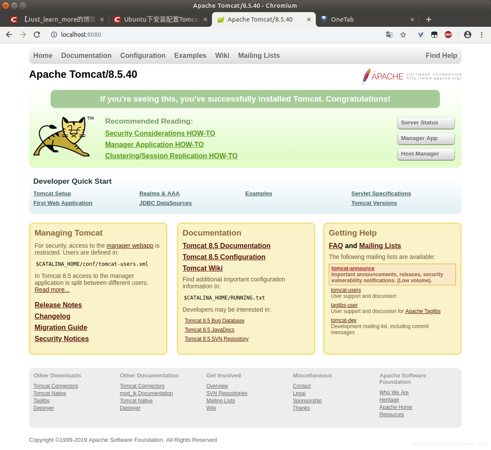
Task: Open the Apache Taglibs link
Action: [423, 311]
